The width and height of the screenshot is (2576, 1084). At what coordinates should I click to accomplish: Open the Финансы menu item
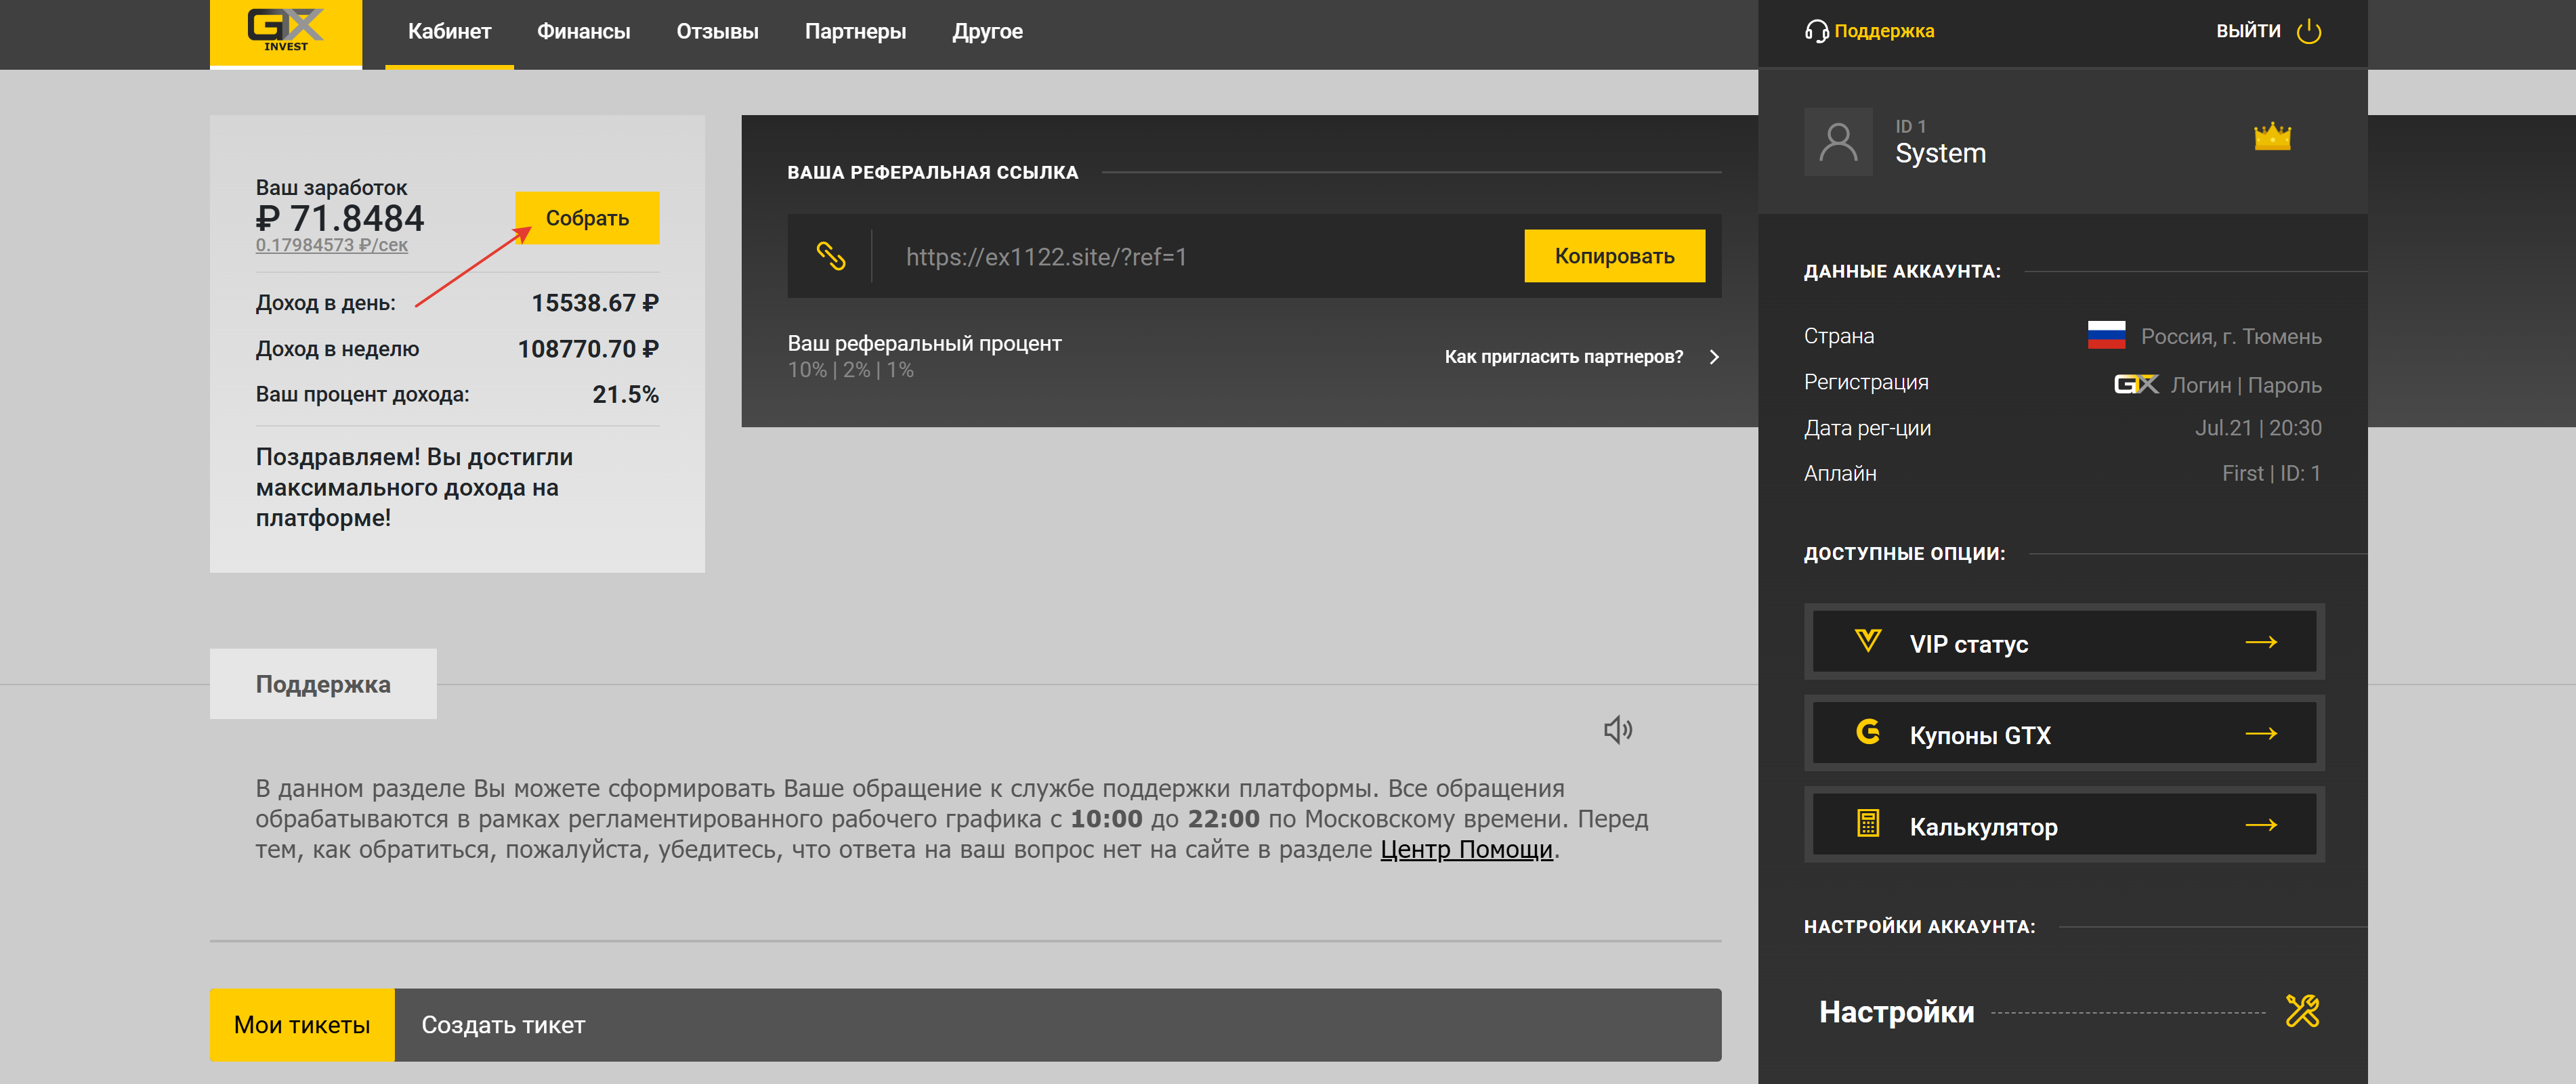pos(583,32)
